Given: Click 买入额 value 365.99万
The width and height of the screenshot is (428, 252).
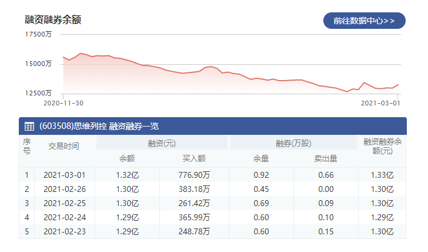Looking at the screenshot, I should [x=194, y=218].
